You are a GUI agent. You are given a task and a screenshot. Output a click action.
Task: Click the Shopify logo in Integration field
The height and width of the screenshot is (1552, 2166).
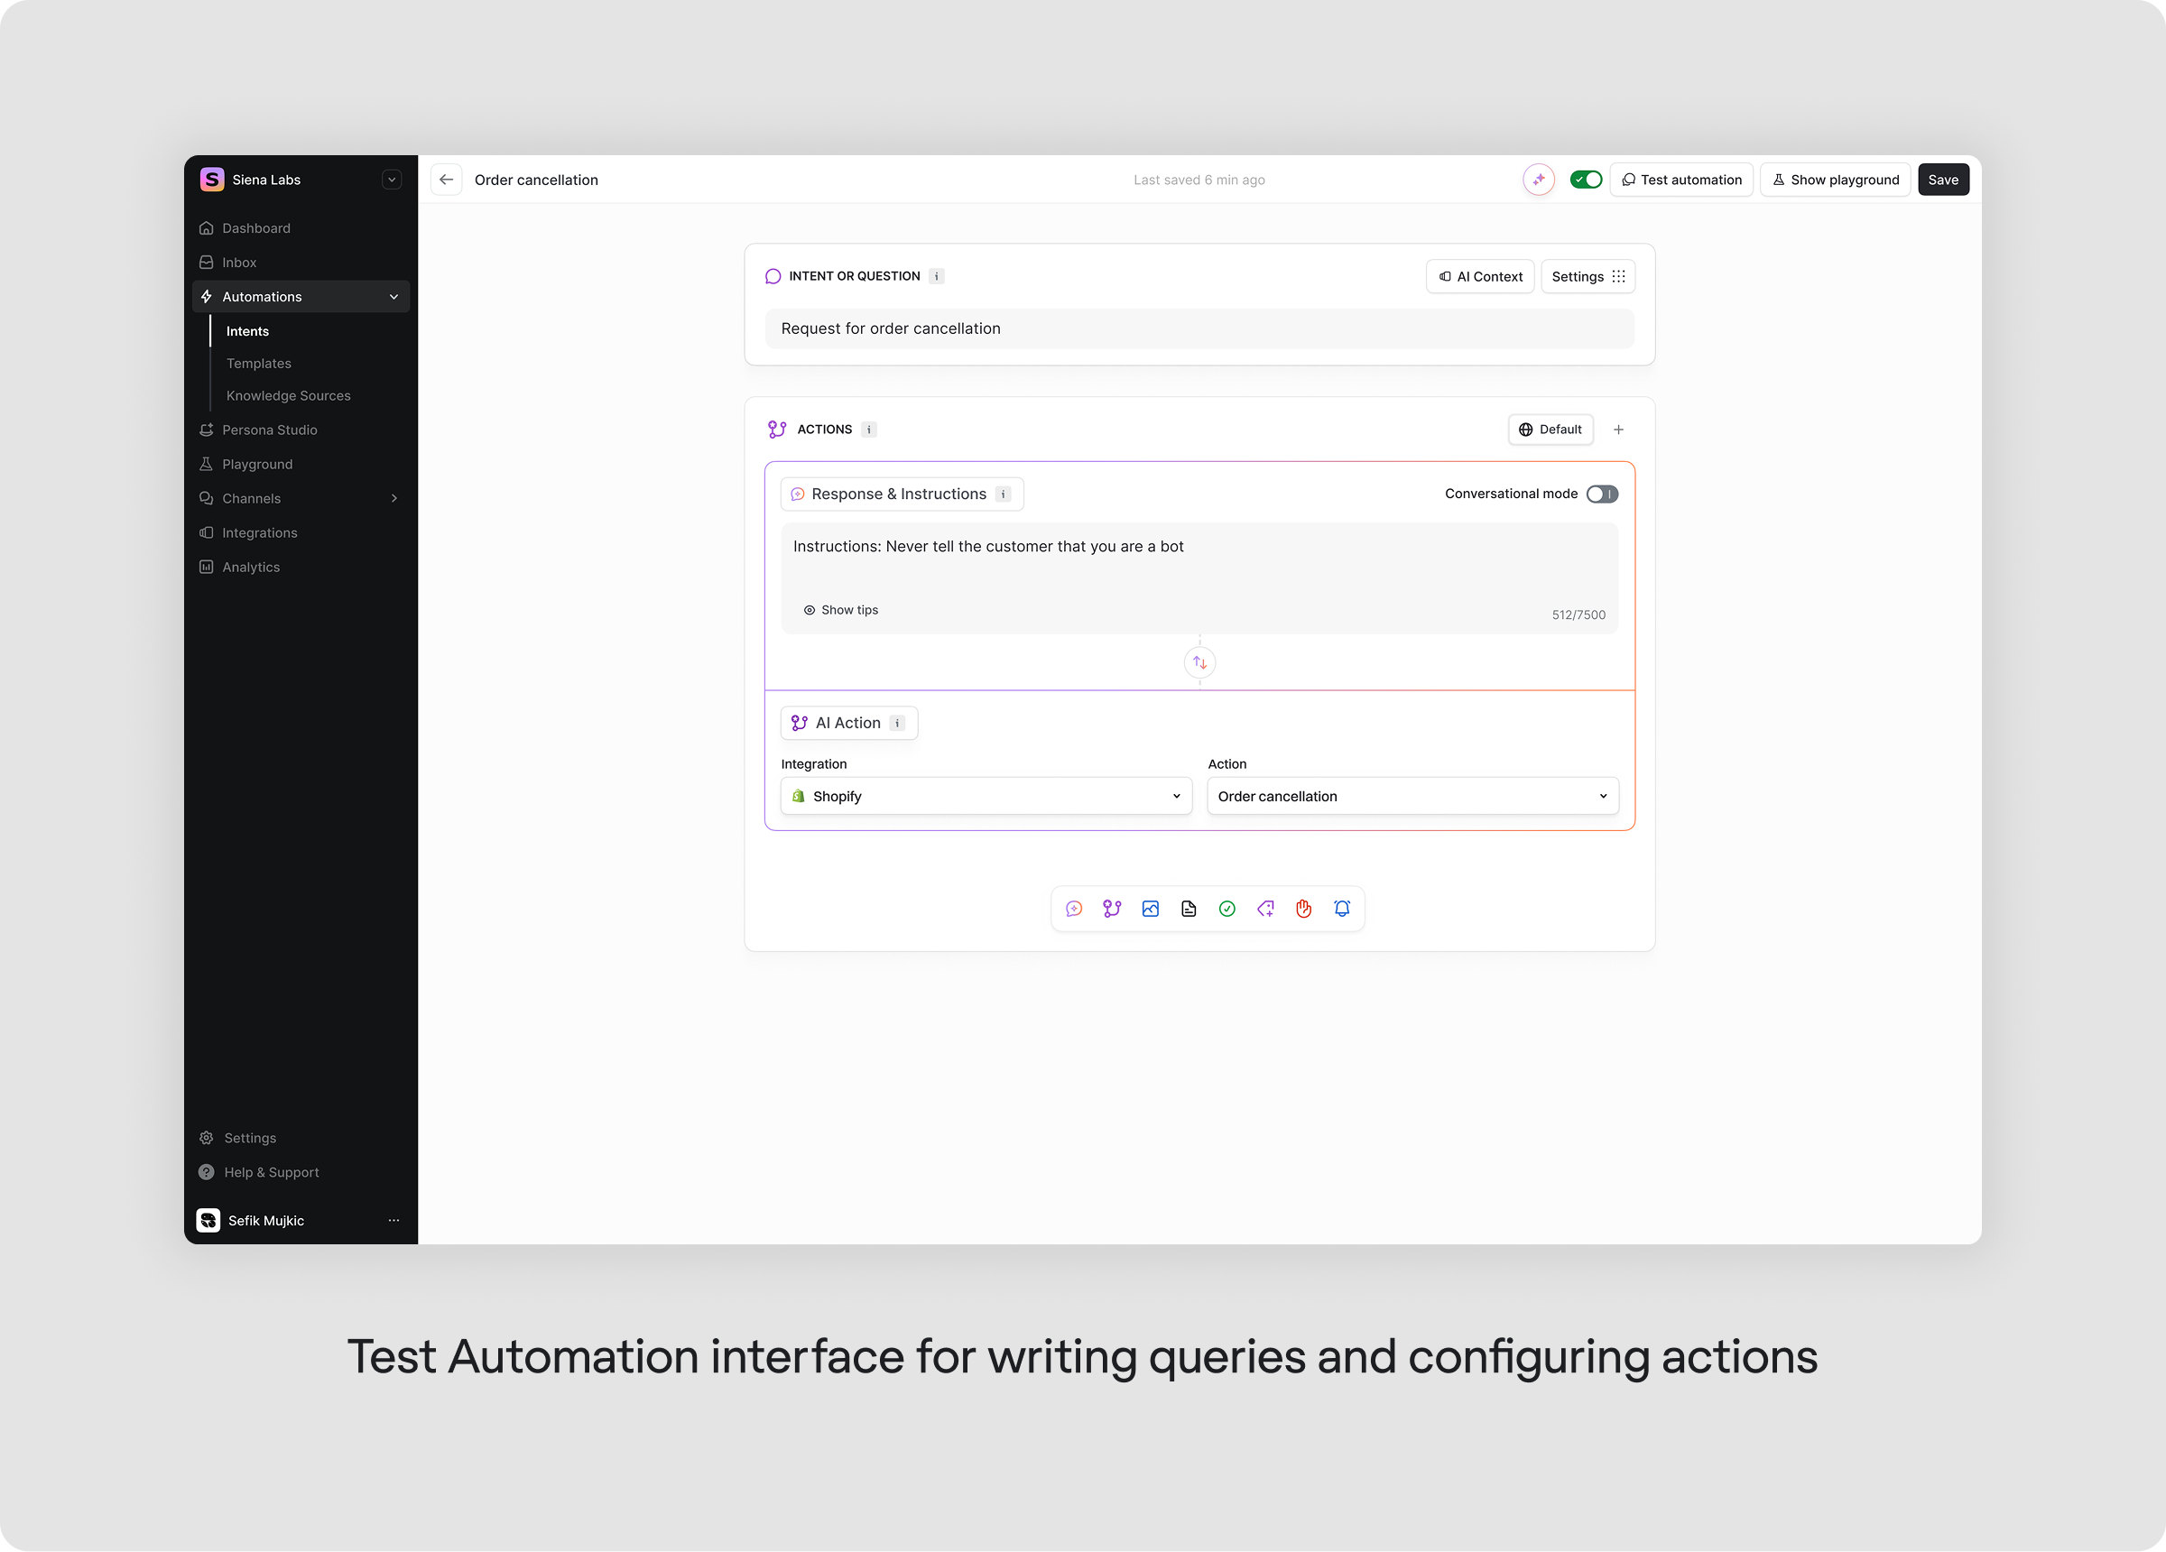(x=799, y=796)
